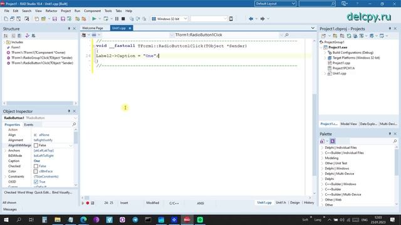Viewport: 401px width, 225px height.
Task: Stop the running program with the square icon
Action: coord(123,19)
